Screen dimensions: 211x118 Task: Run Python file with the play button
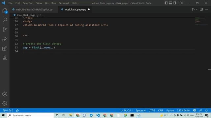coord(193,10)
